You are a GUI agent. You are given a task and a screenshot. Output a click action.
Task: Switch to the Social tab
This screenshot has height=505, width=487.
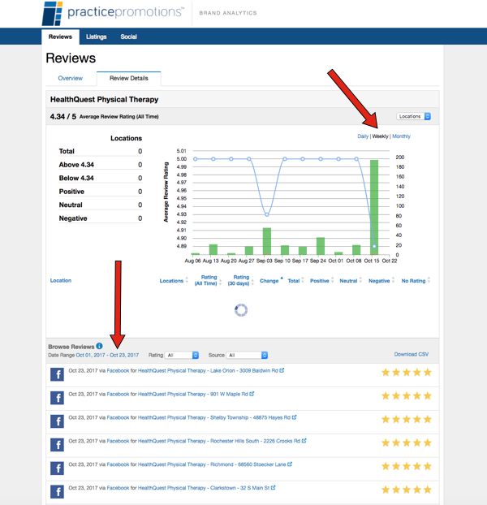click(x=129, y=37)
